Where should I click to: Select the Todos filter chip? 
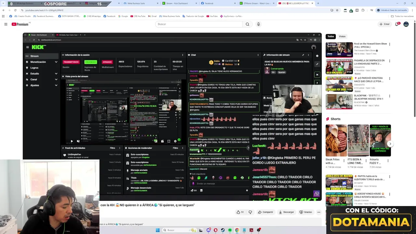331,36
